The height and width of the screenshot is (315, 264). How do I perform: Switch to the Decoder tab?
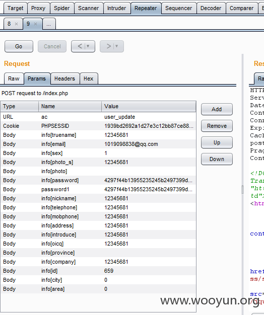tap(211, 8)
